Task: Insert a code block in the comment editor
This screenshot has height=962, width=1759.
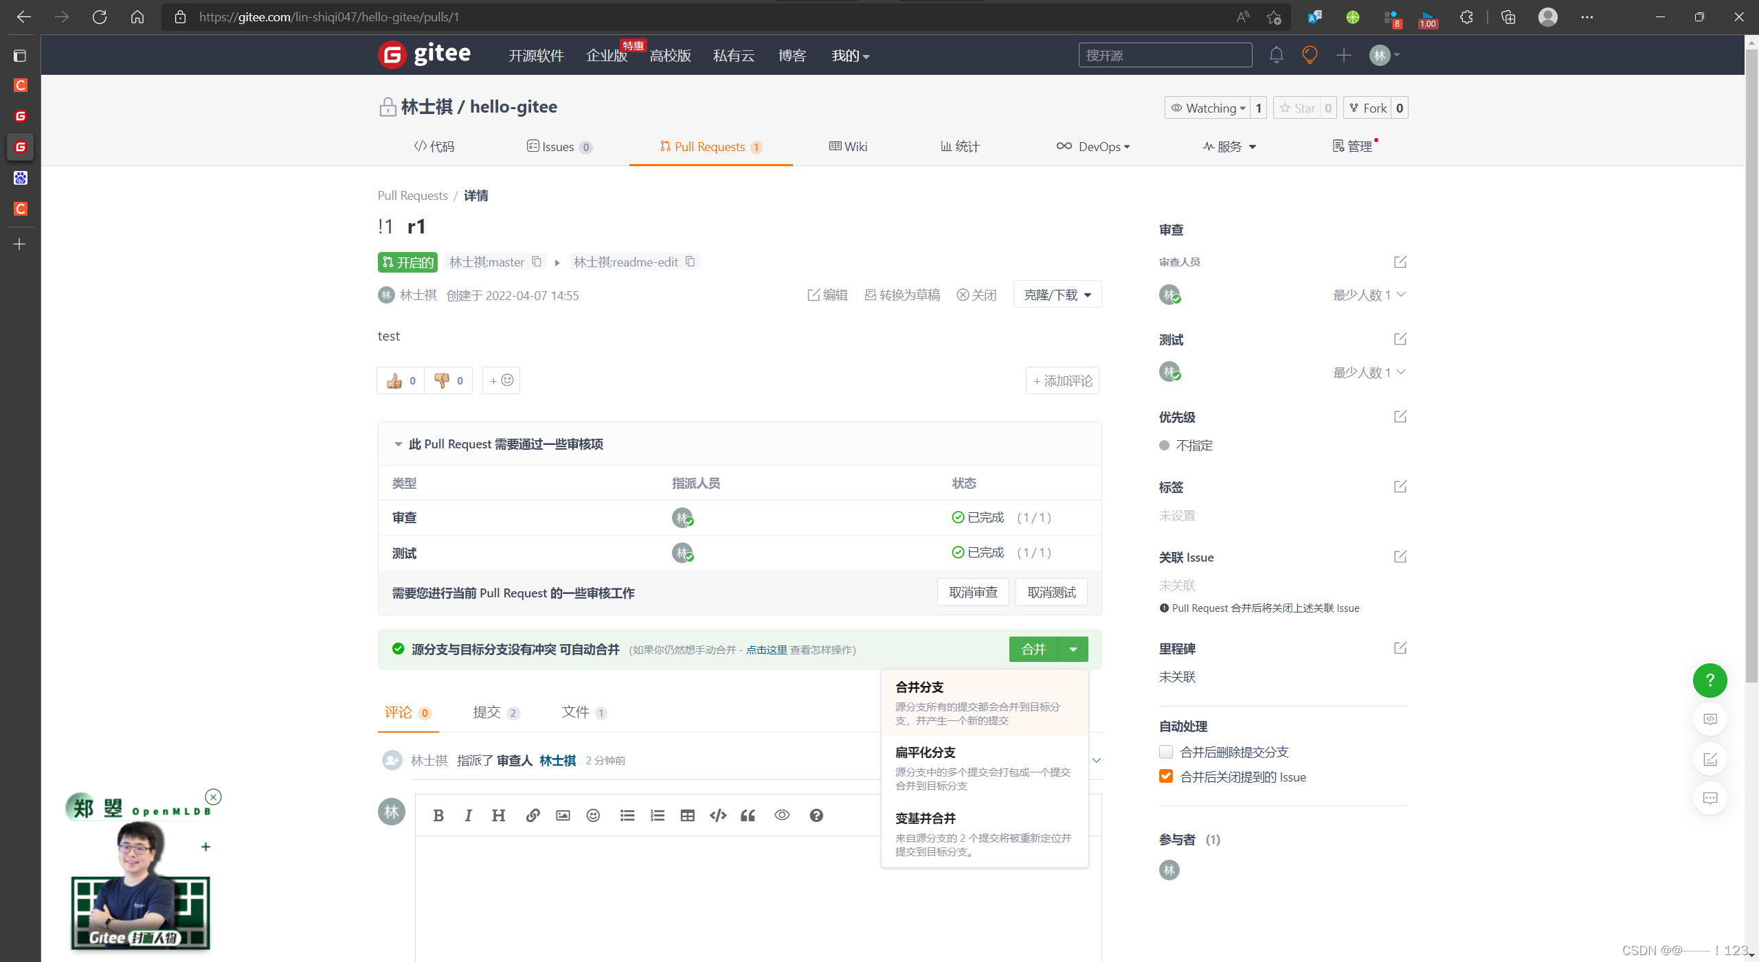Action: coord(717,815)
